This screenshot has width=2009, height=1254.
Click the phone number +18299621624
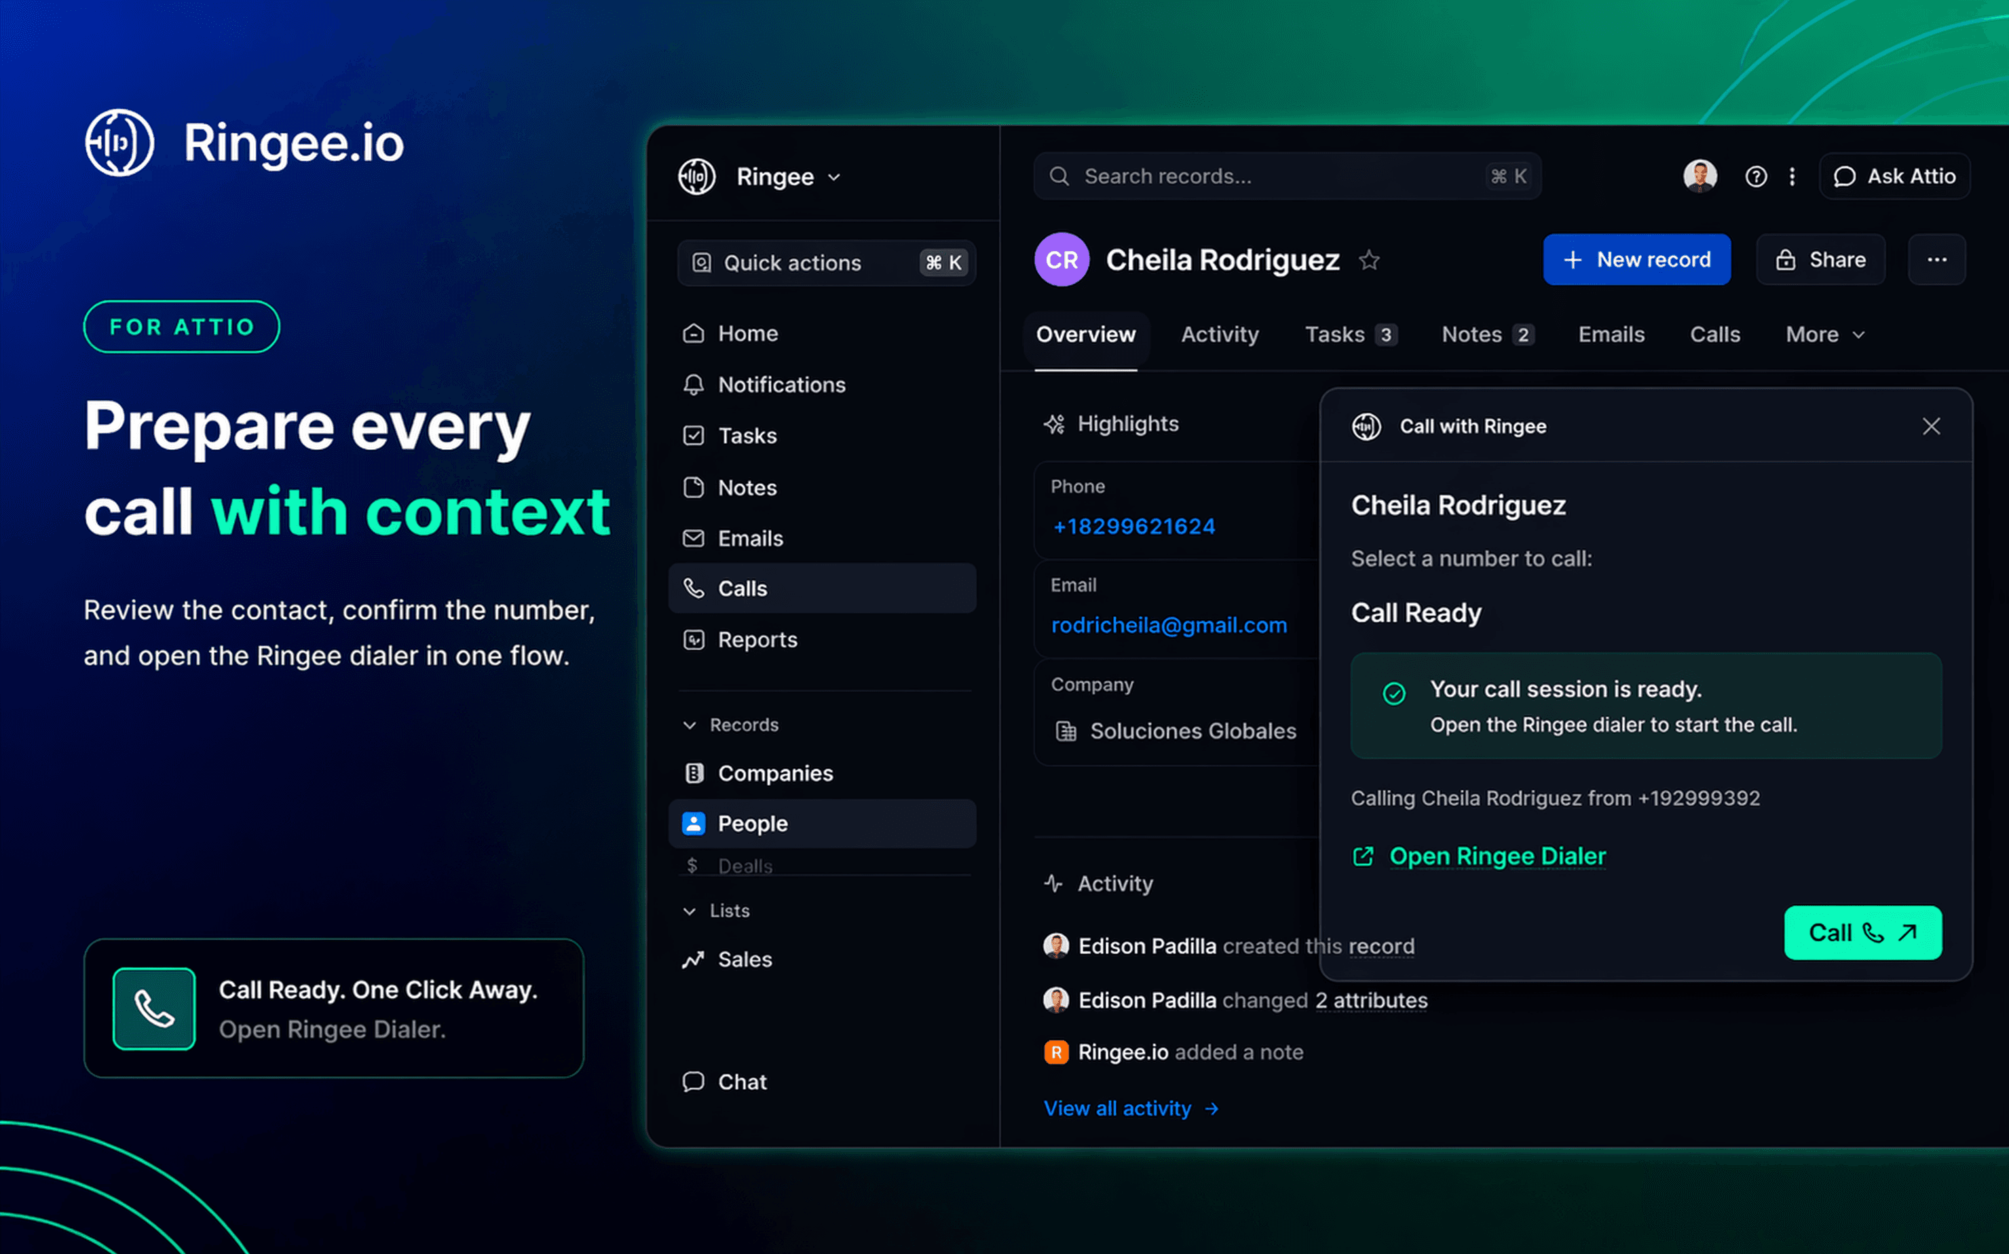pos(1133,527)
